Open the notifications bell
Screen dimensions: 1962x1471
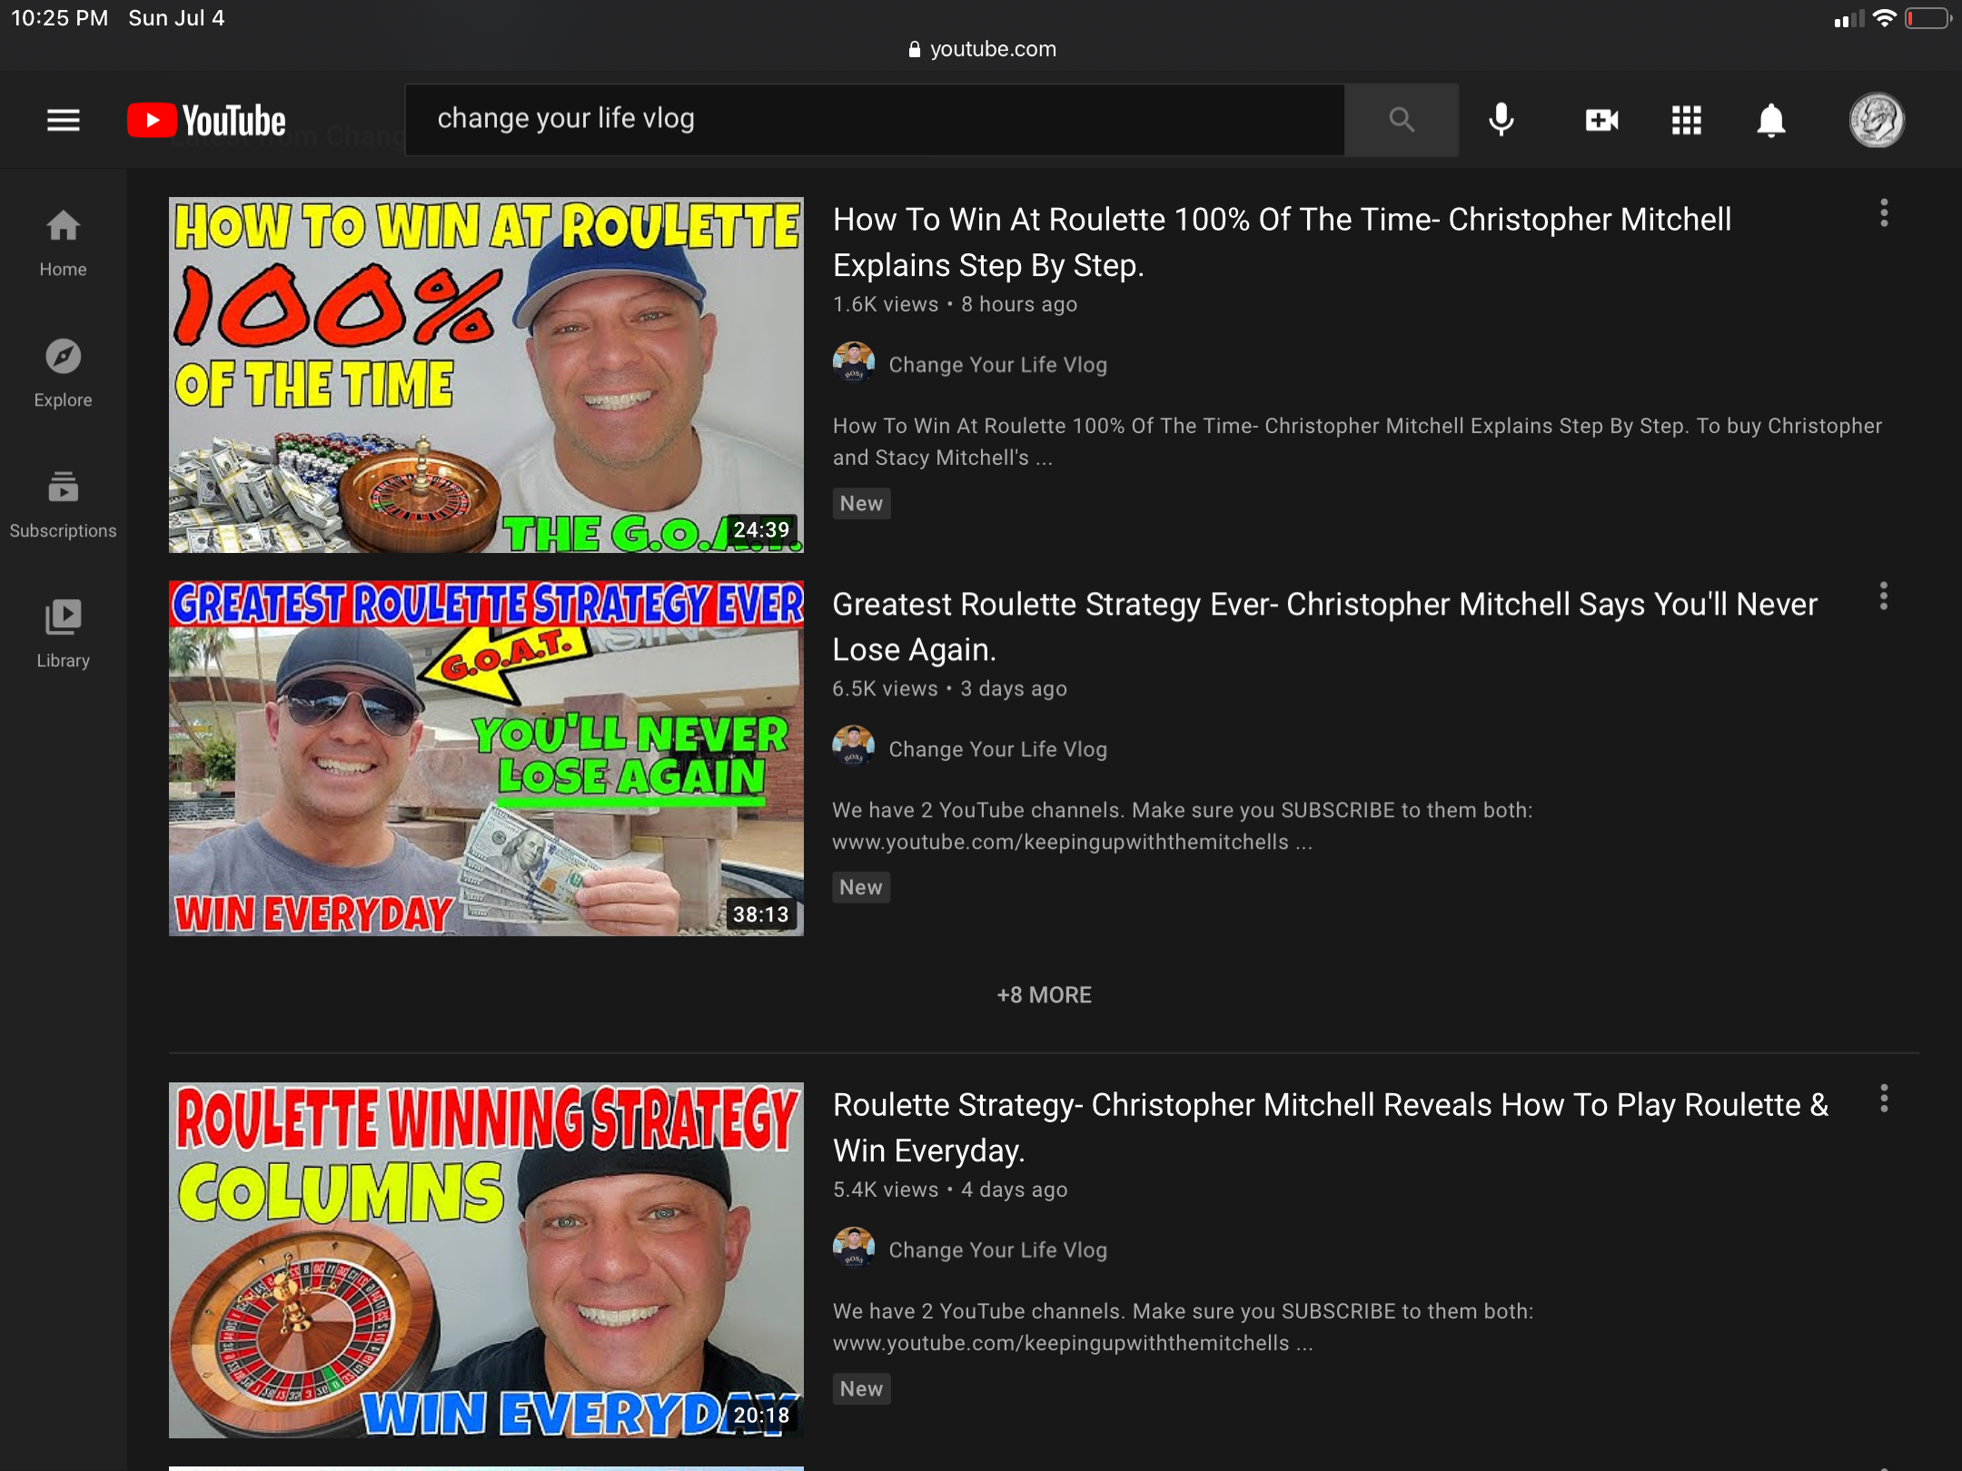[x=1770, y=120]
